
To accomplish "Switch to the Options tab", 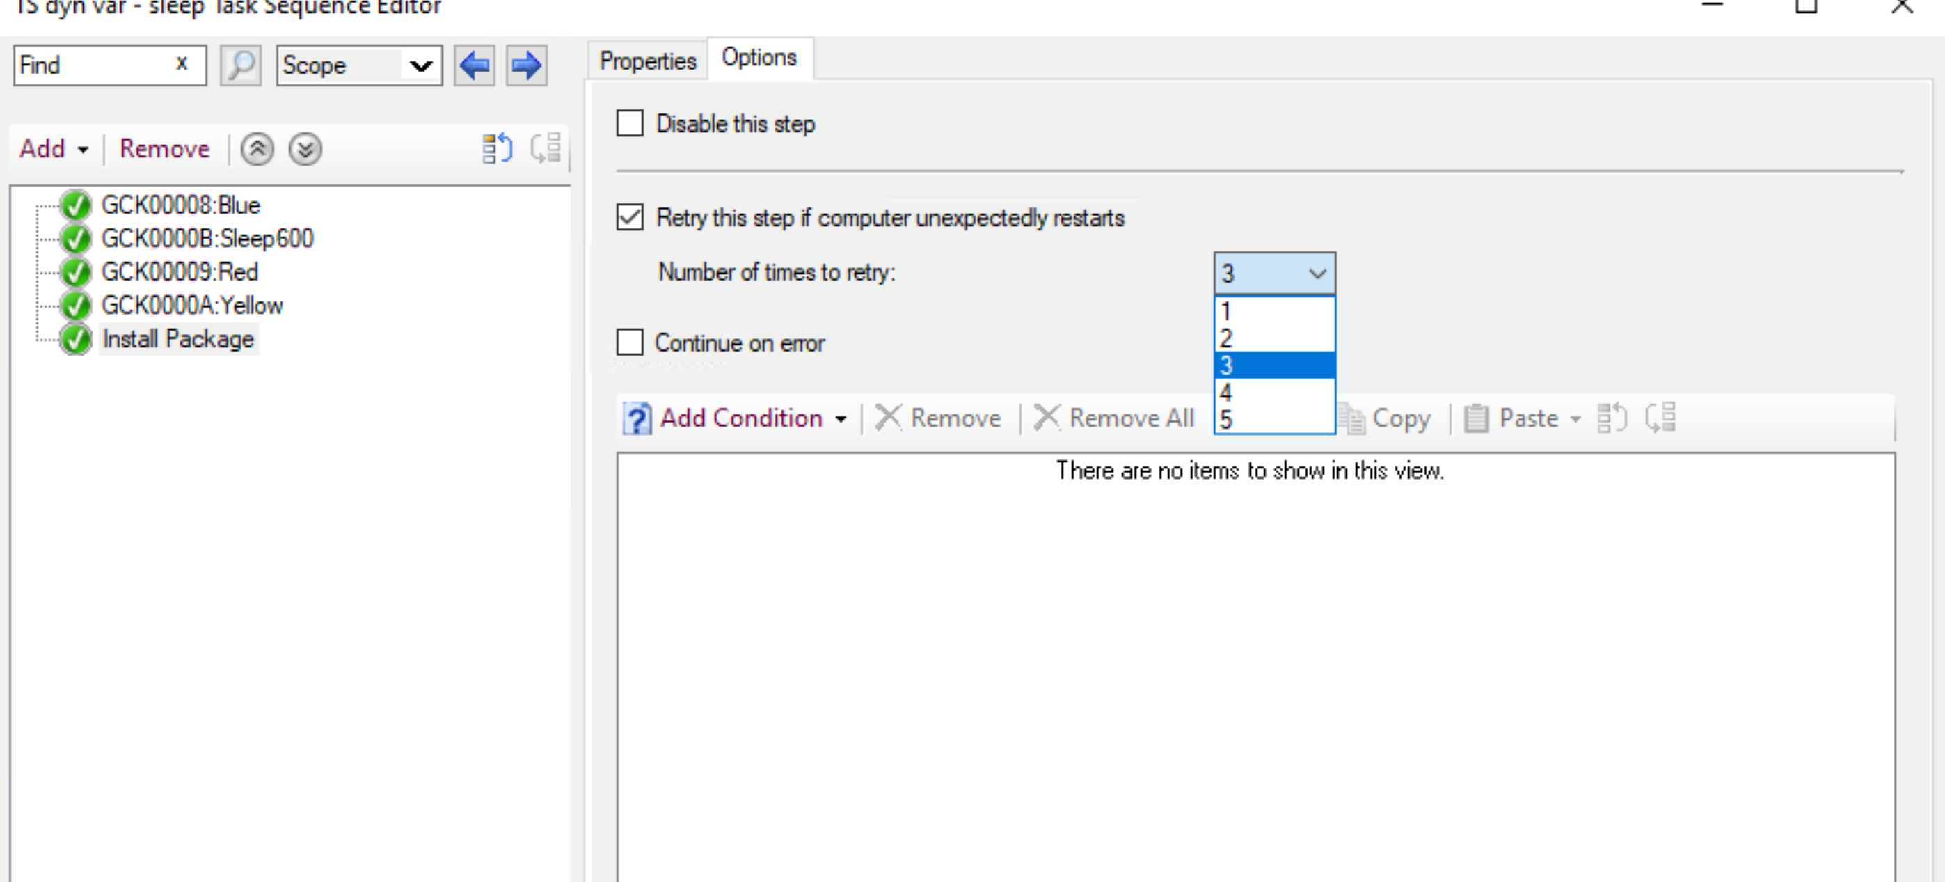I will (x=759, y=58).
